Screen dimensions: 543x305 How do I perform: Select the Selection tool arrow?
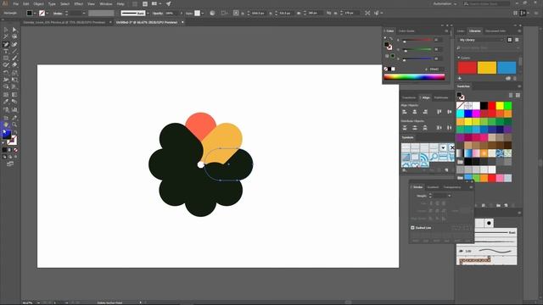click(6, 30)
